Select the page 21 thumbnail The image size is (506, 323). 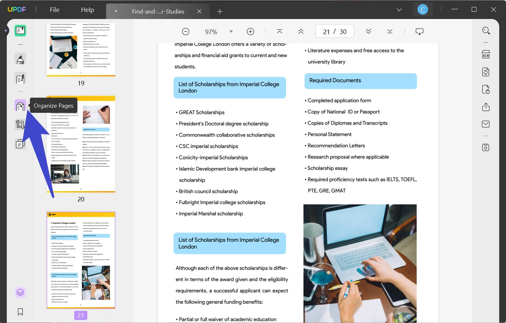[x=81, y=260]
